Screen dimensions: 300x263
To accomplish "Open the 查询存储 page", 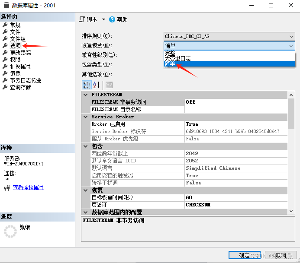I will point(20,87).
